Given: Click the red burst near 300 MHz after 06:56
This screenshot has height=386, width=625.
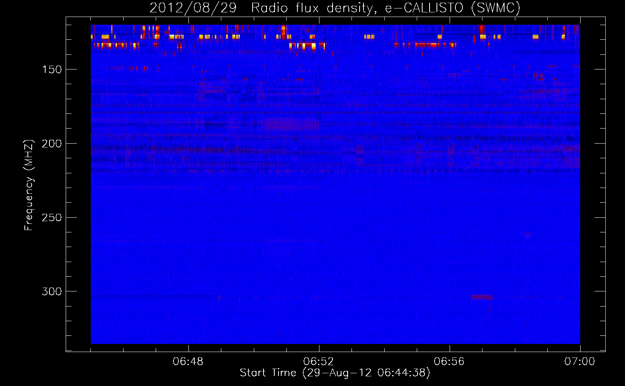Looking at the screenshot, I should click(x=482, y=297).
